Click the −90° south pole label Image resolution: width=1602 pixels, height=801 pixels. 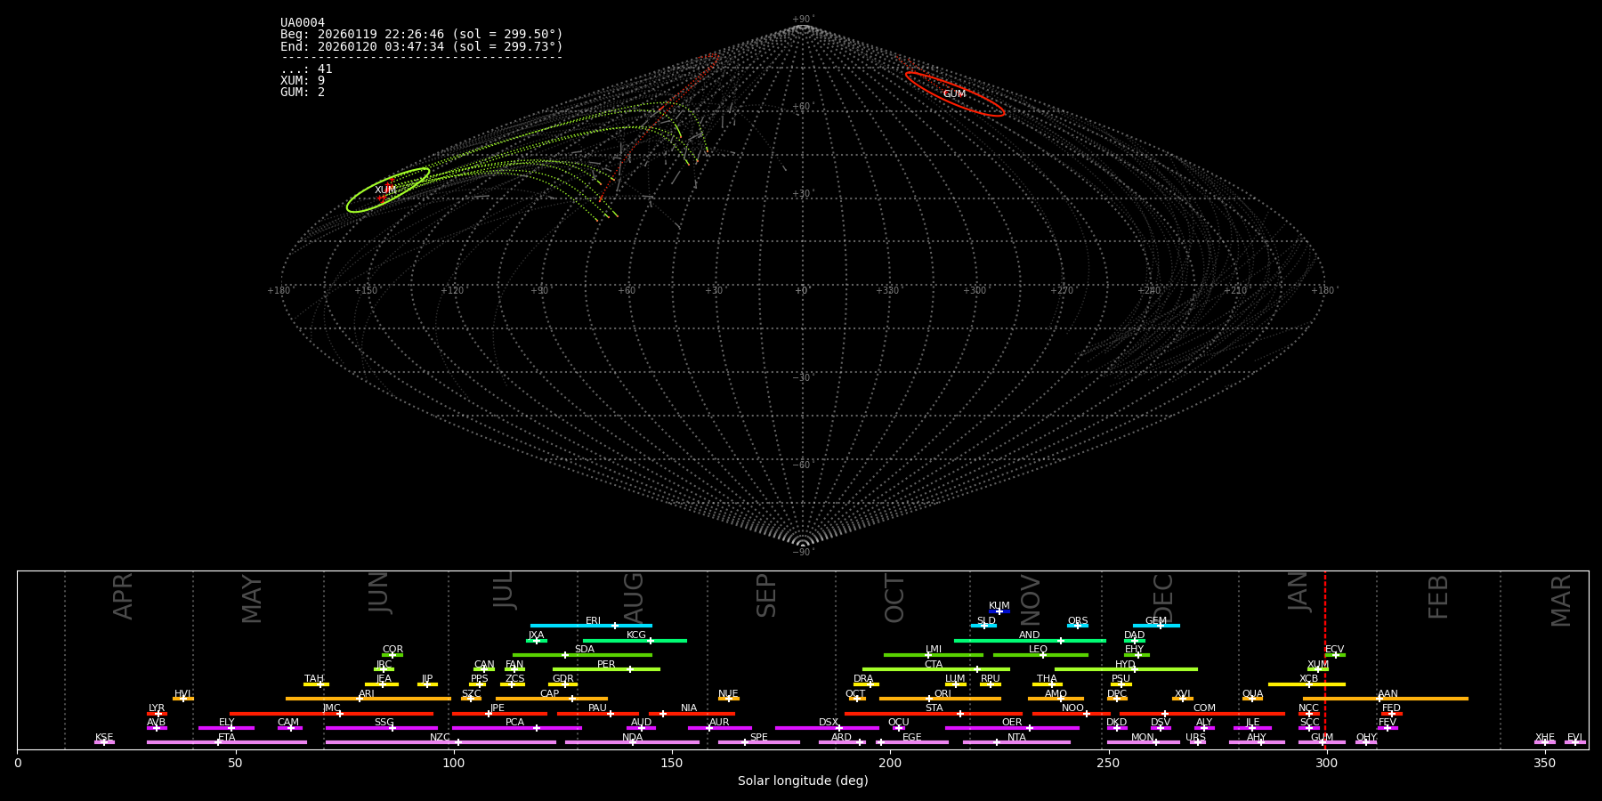tap(802, 552)
